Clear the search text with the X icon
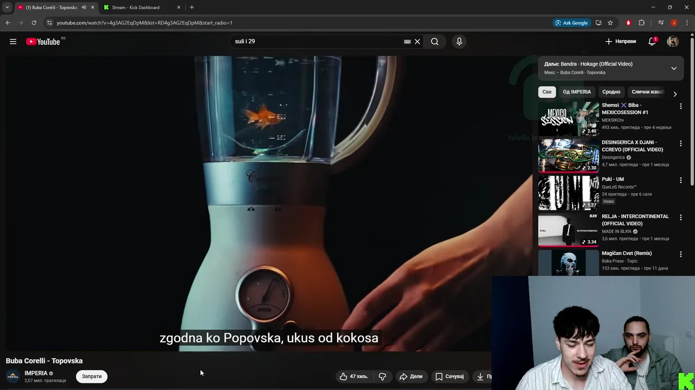Viewport: 695px width, 390px height. point(418,42)
